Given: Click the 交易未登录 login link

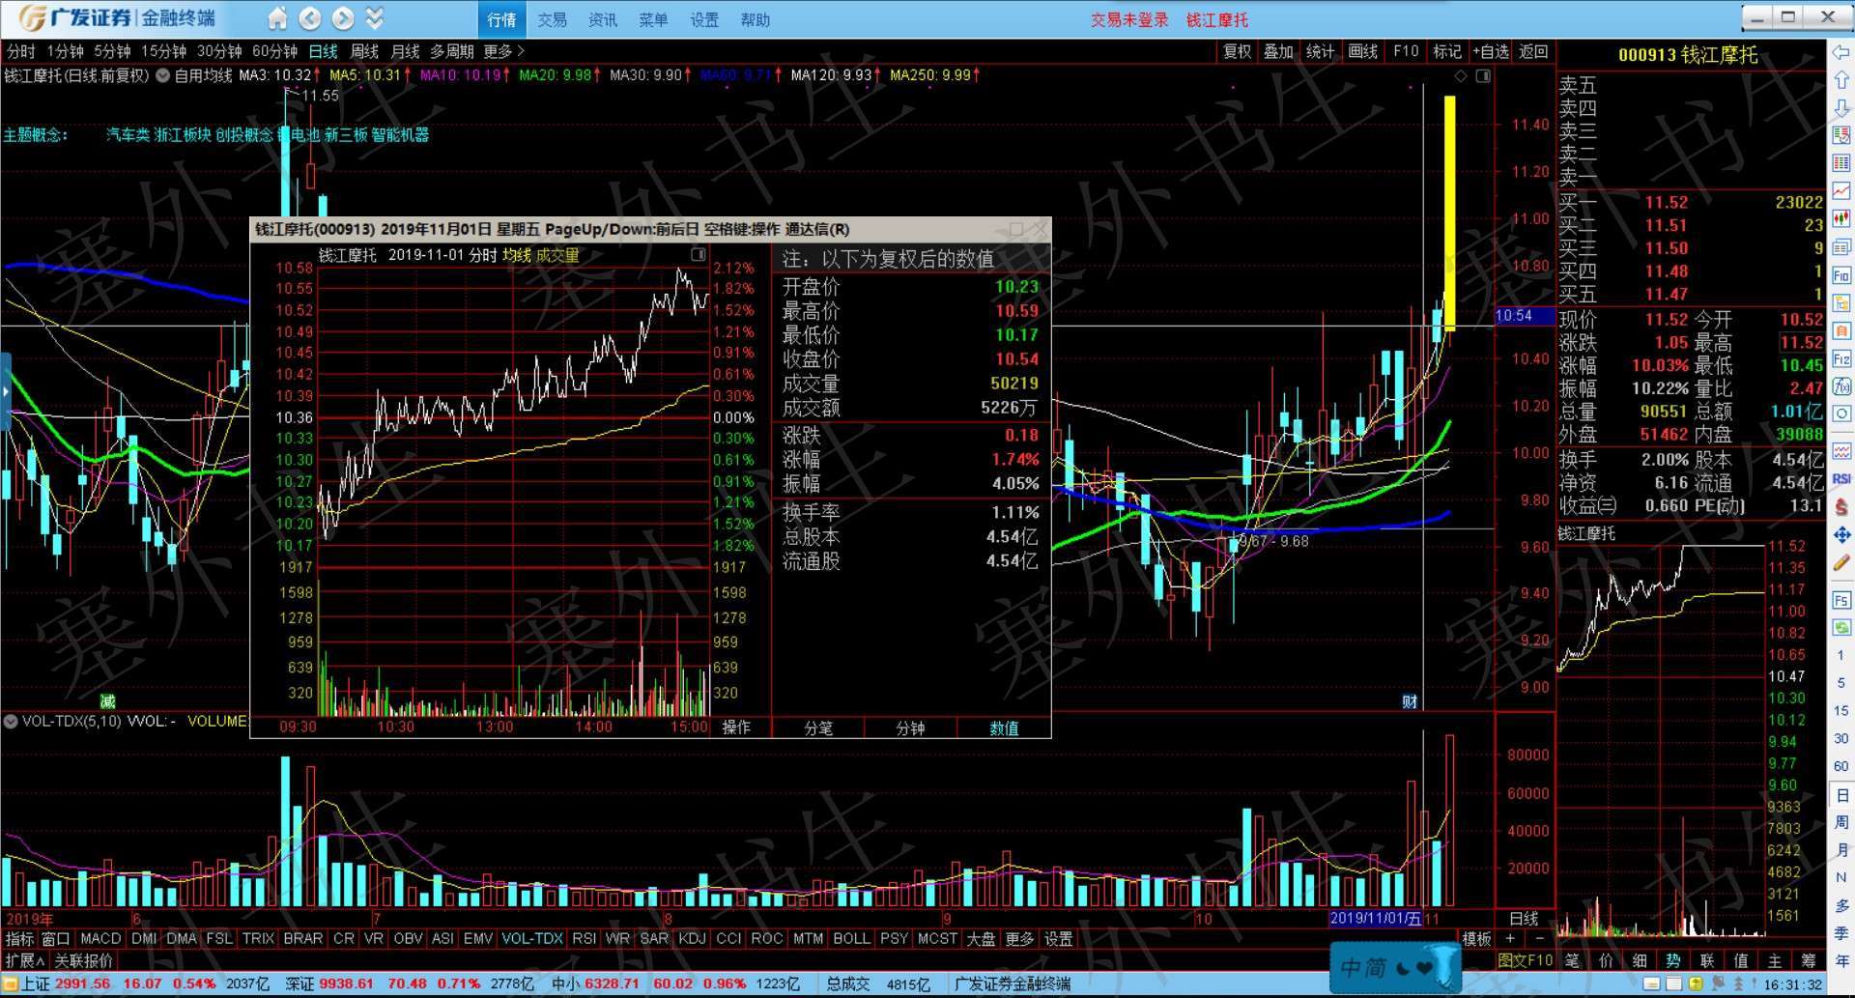Looking at the screenshot, I should tap(1129, 19).
